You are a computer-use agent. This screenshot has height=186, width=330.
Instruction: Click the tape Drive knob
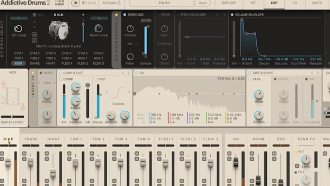(259, 95)
